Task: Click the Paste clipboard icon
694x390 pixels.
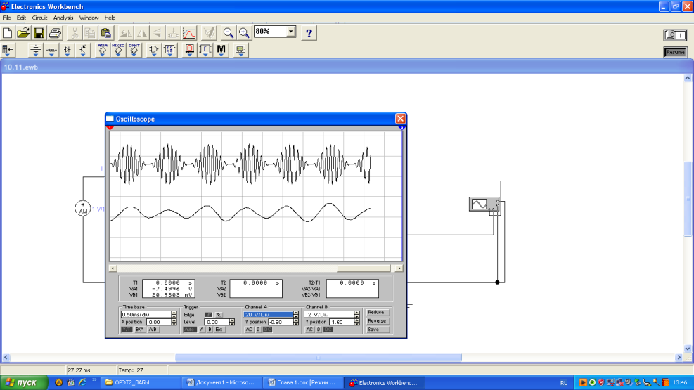Action: tap(105, 33)
